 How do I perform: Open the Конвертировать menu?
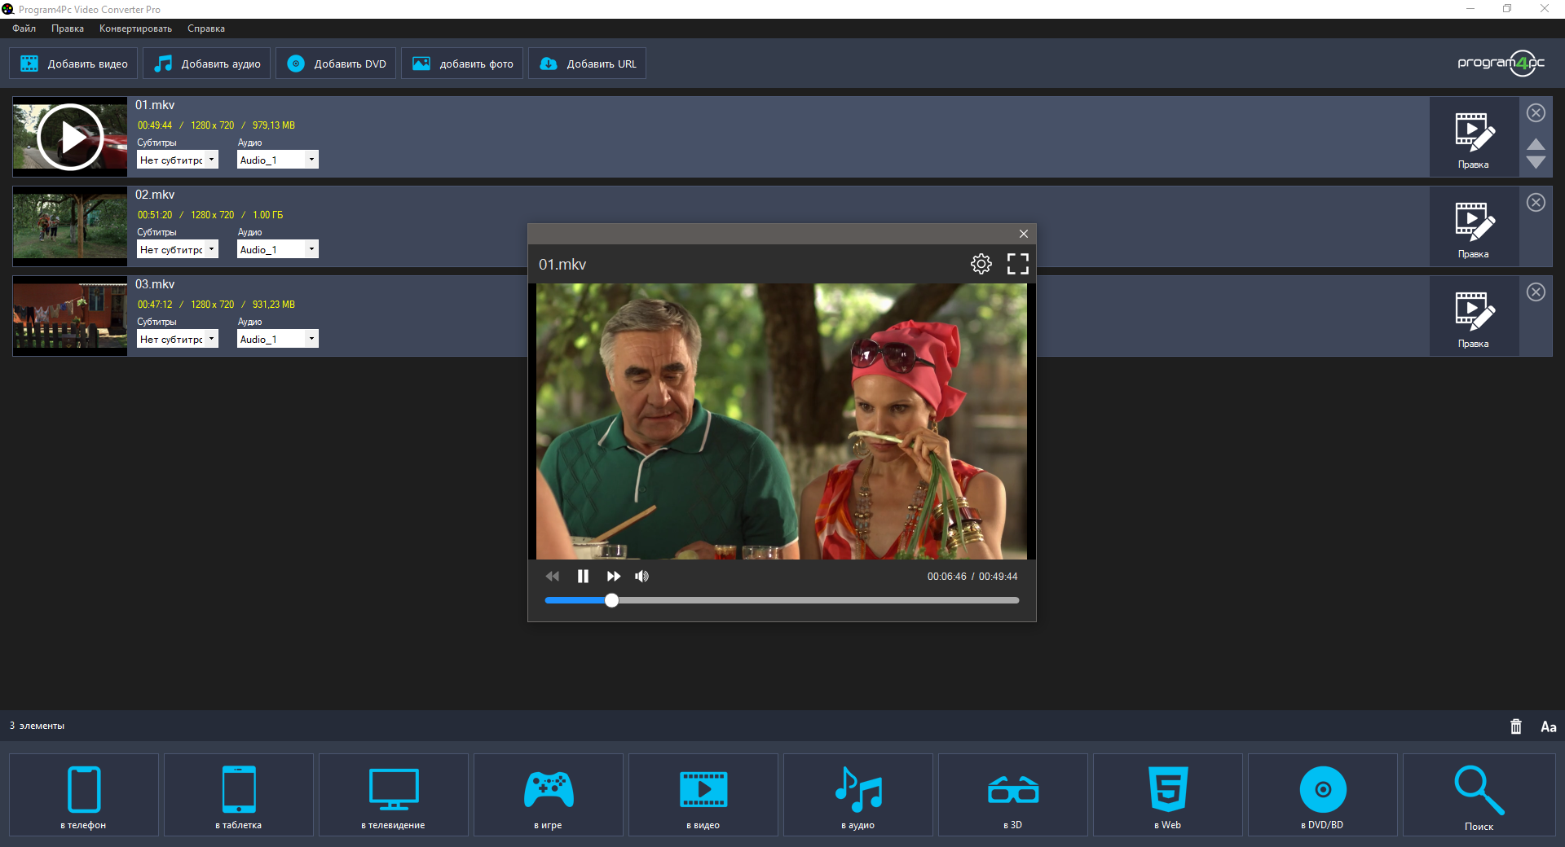coord(135,29)
